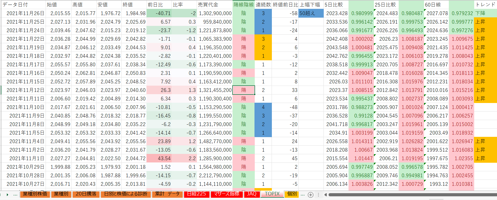
Task: Select the JAQ sheet tab
Action: pos(252,194)
